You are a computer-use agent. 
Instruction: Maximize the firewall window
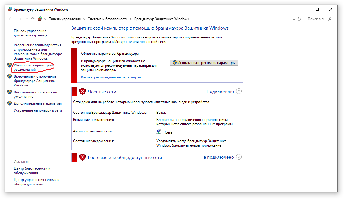click(x=317, y=9)
